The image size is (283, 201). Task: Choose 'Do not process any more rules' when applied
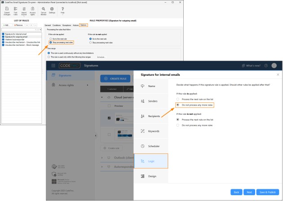(x=178, y=105)
